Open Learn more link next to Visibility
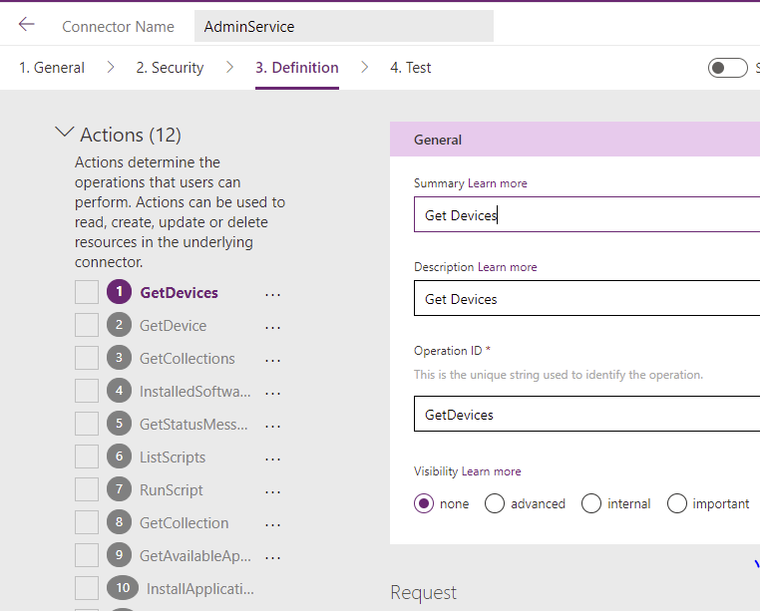Screen dimensions: 760x611 pos(491,471)
